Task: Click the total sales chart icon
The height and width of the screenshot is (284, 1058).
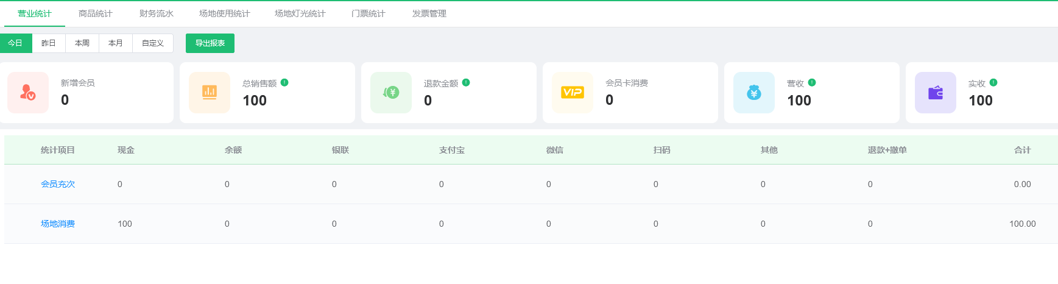Action: (x=210, y=93)
